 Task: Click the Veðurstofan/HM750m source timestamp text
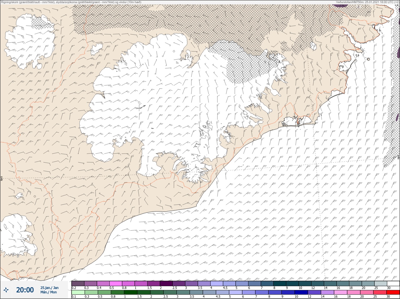point(367,2)
